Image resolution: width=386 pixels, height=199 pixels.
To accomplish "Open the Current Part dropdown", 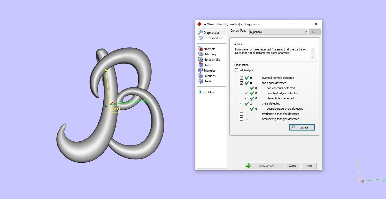I will pyautogui.click(x=279, y=32).
